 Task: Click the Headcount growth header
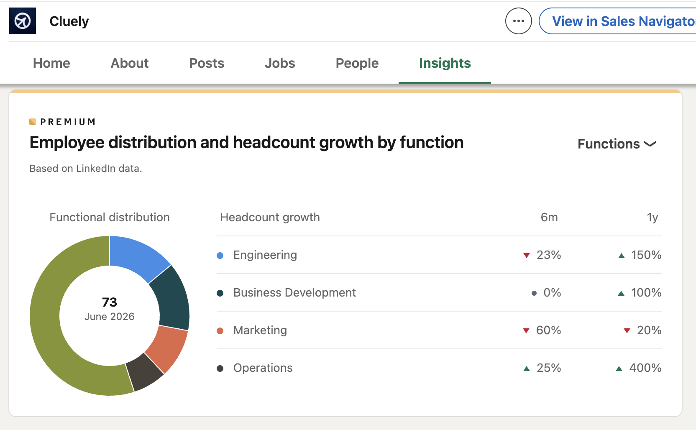coord(270,218)
